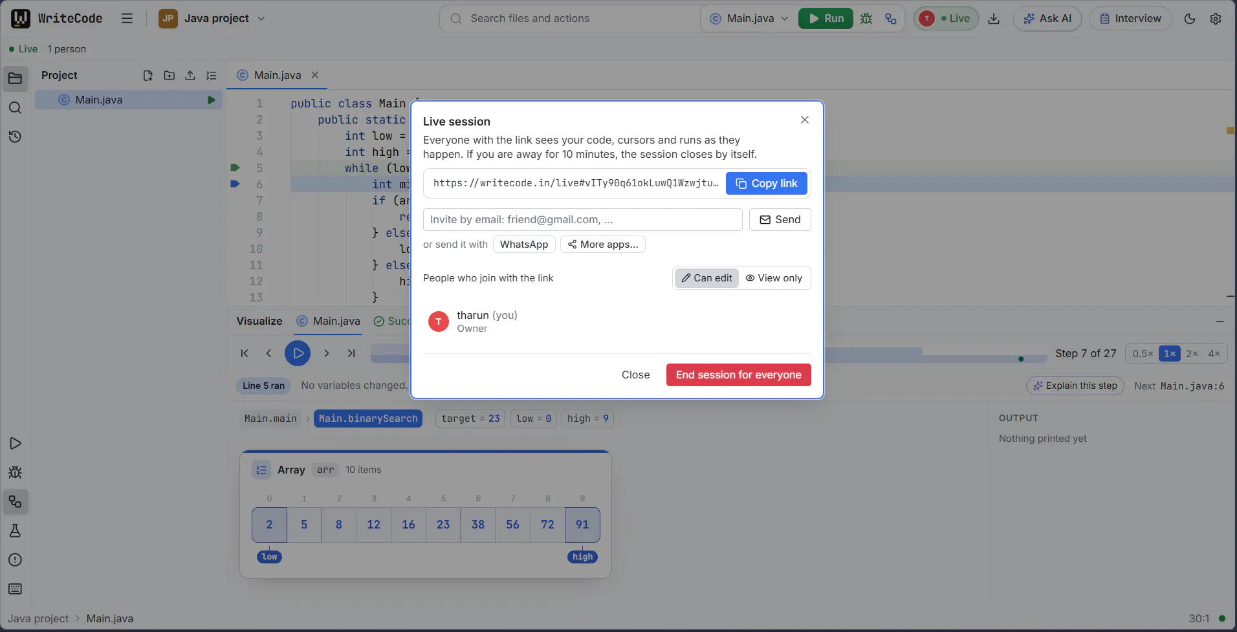Set playback speed to 2×
1237x632 pixels.
pyautogui.click(x=1192, y=353)
